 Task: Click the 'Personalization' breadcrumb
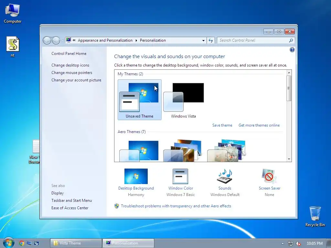(x=153, y=40)
